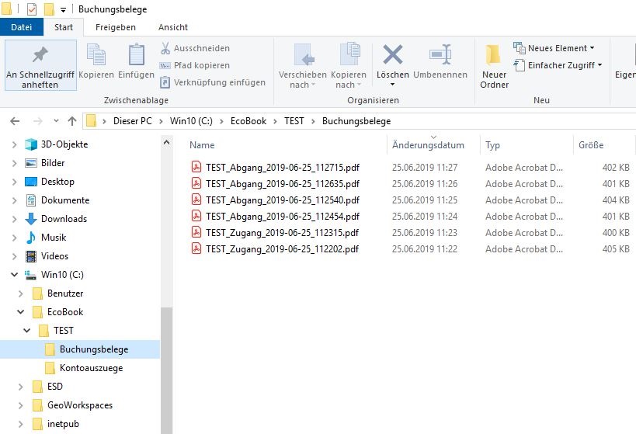
Task: Click the Umbenennen rename icon
Action: pos(440,55)
